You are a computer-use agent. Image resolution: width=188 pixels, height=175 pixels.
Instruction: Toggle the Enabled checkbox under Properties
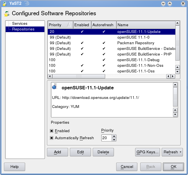click(51, 131)
